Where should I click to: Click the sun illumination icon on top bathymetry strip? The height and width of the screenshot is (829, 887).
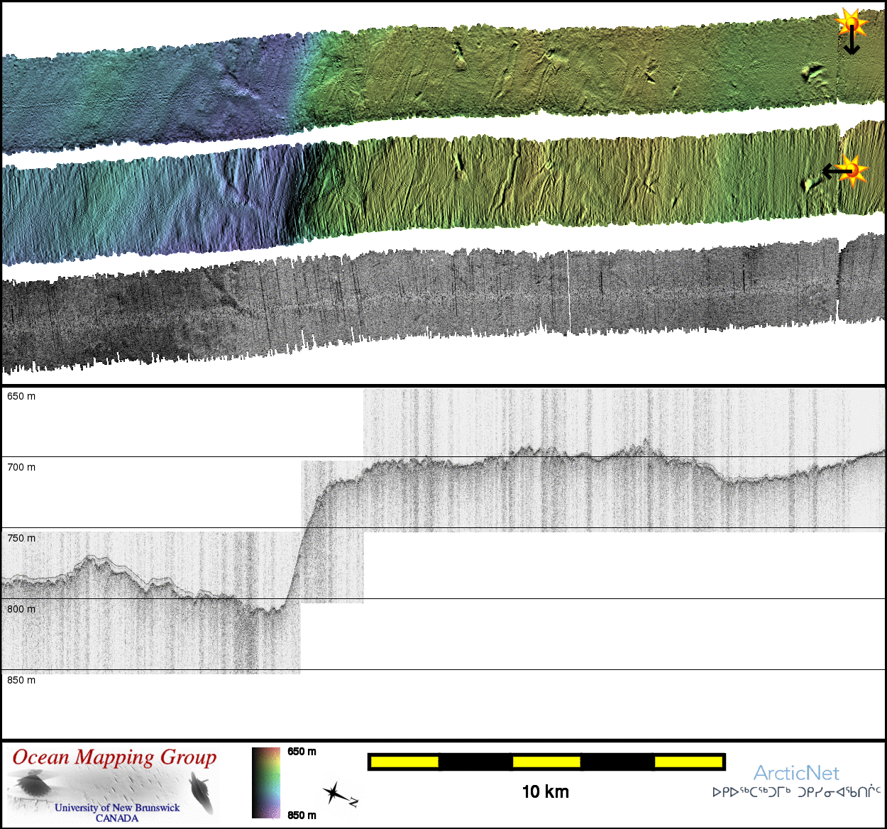pyautogui.click(x=852, y=23)
